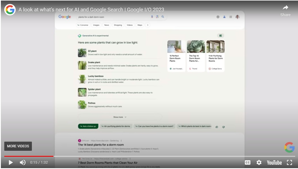Open The Top 10 Dorm Room Plants card

point(196,56)
